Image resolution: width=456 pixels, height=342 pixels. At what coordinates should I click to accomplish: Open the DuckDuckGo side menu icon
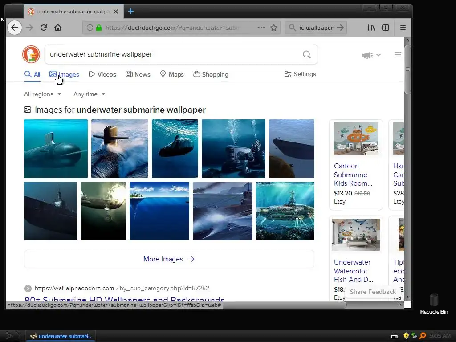click(x=398, y=55)
